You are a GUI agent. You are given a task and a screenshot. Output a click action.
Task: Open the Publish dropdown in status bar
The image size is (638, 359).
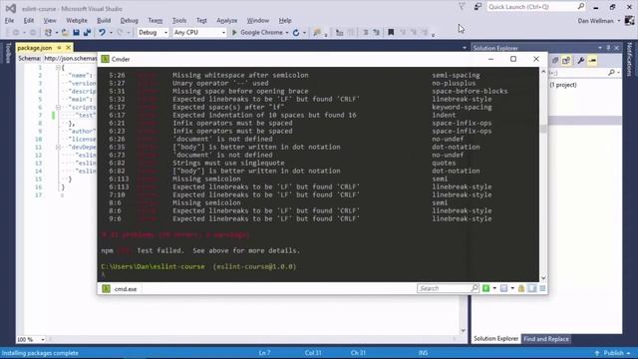tap(629, 353)
